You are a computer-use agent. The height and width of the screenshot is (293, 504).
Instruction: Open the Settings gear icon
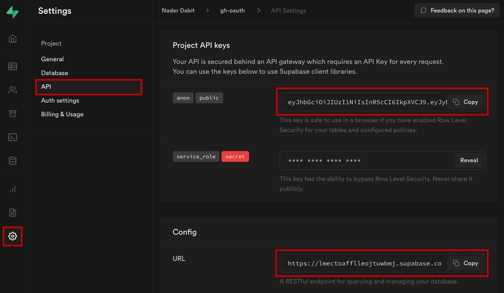(x=13, y=236)
